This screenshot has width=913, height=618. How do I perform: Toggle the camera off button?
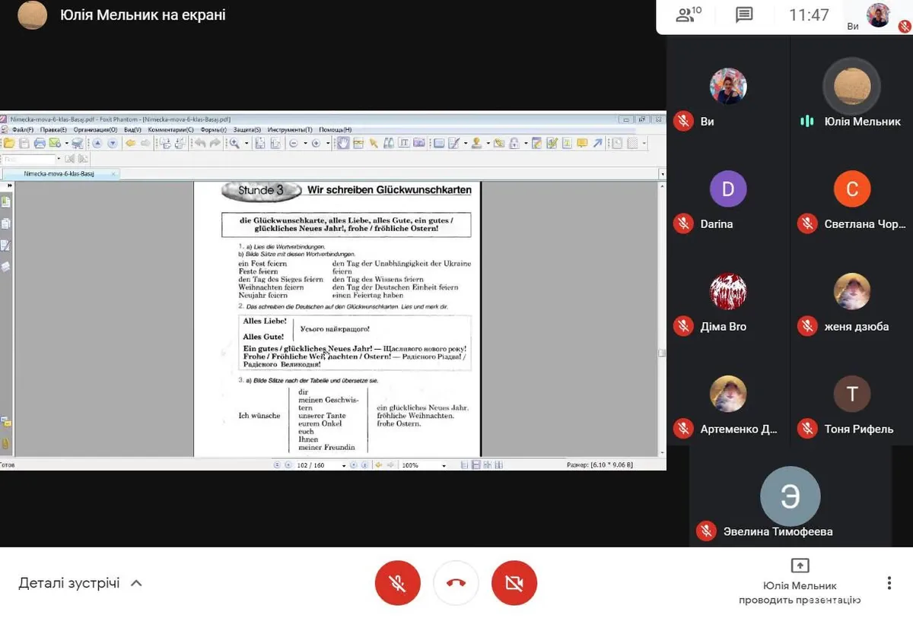[514, 583]
